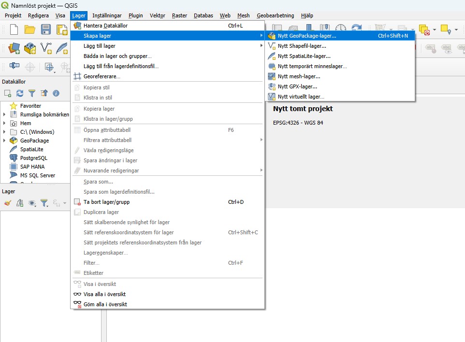This screenshot has width=465, height=342.
Task: Choose Nytt virtuellt lager from the submenu
Action: 340,97
